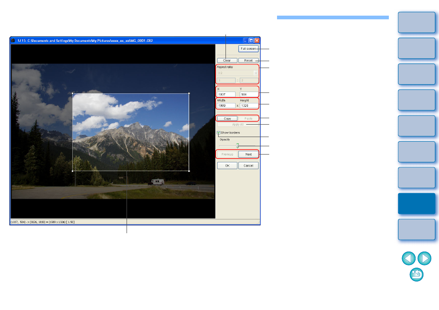This screenshot has width=439, height=310.
Task: Confirm trimming with OK
Action: (227, 166)
